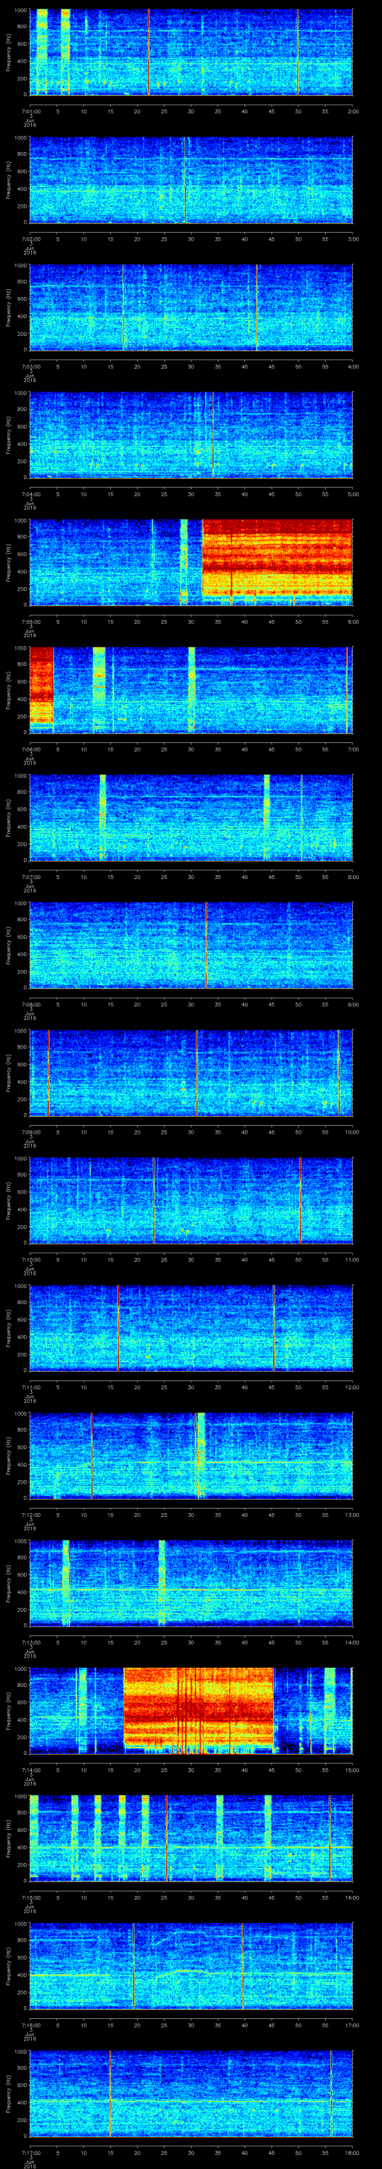Open the spectrogram starting at 7:08:00
Screen dimensions: 382x2169
pos(191,945)
